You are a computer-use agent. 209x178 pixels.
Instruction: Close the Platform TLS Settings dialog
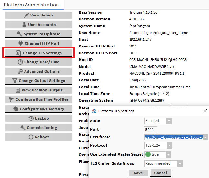205,111
